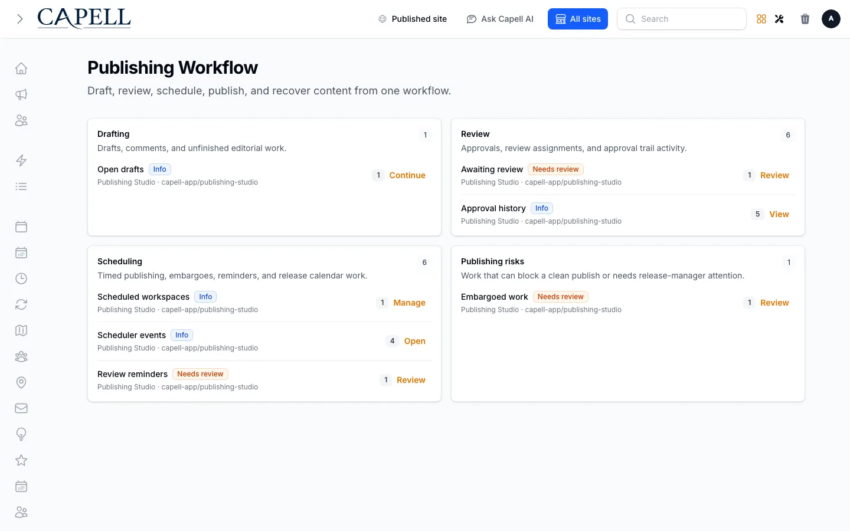Click the All sites button

click(578, 19)
